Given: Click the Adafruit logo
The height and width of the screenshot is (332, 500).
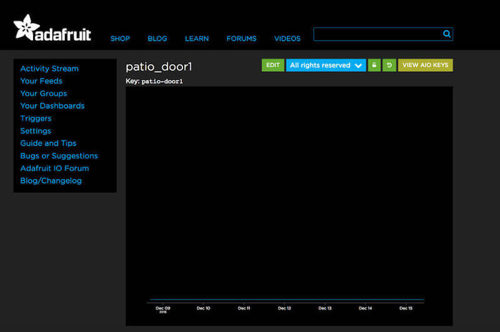Looking at the screenshot, I should tap(52, 28).
